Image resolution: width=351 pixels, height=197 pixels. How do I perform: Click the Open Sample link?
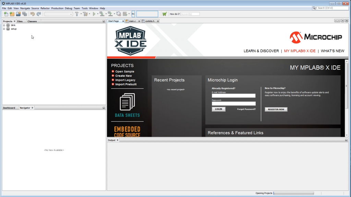[x=125, y=72]
